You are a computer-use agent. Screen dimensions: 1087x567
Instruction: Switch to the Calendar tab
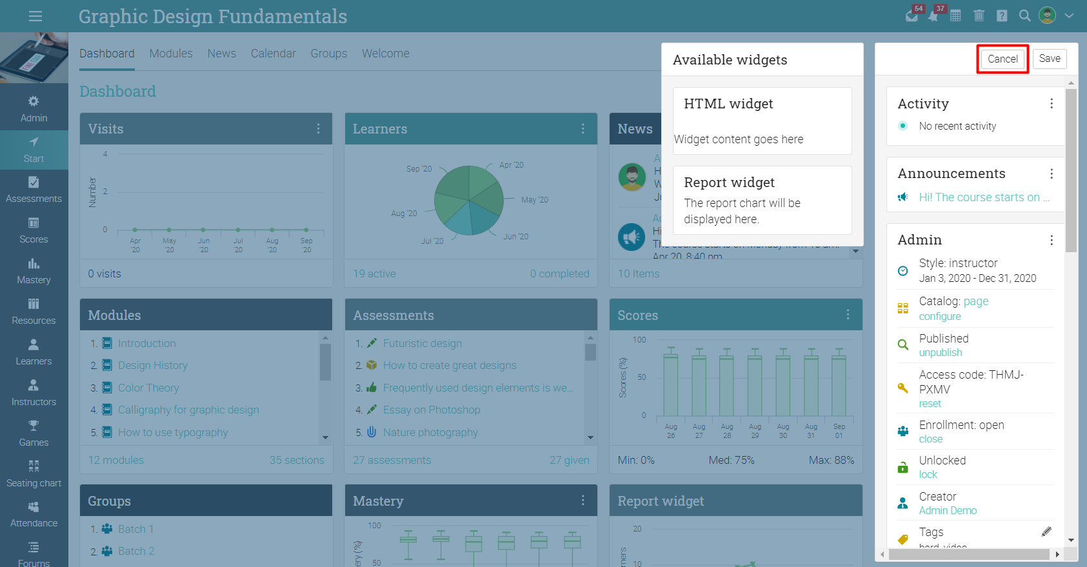(x=274, y=54)
